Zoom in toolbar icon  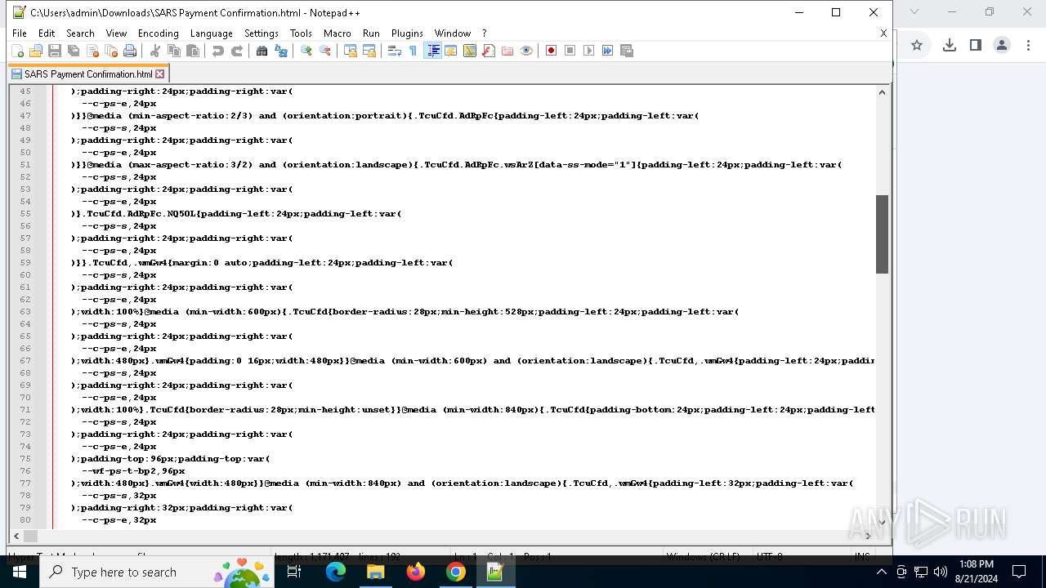pyautogui.click(x=306, y=51)
